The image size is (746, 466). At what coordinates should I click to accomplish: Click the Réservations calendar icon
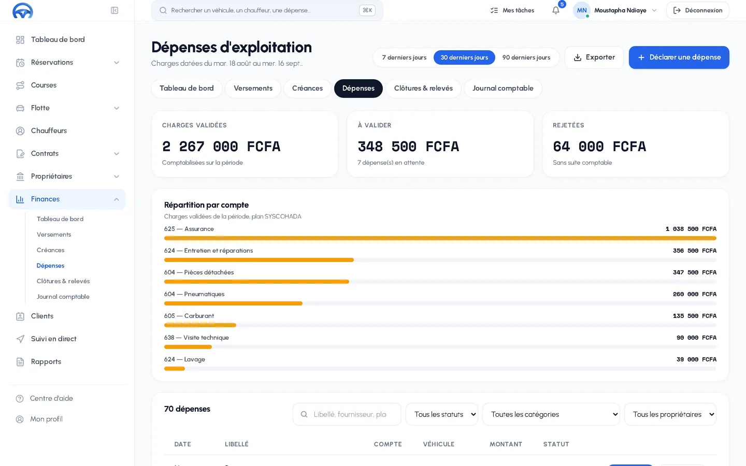20,63
